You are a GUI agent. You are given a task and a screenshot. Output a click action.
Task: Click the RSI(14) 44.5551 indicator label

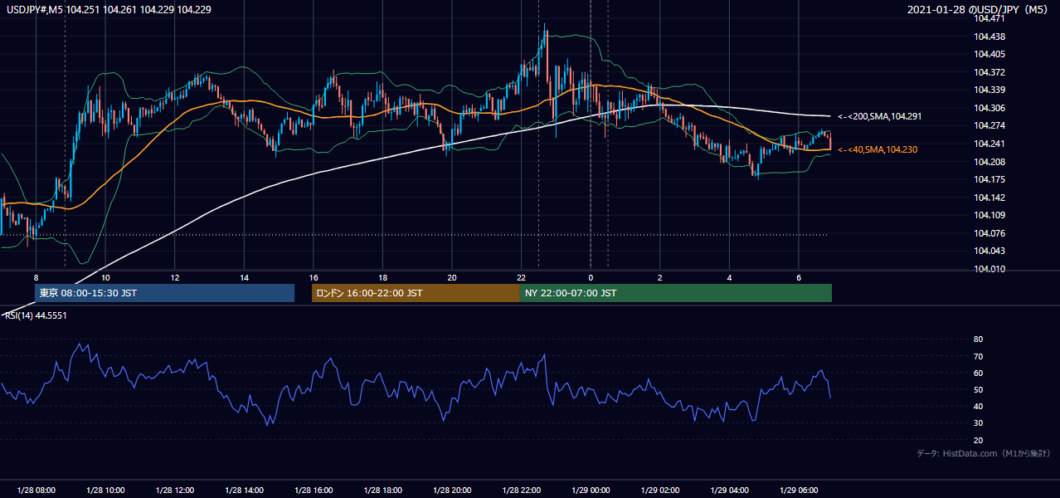pyautogui.click(x=35, y=316)
